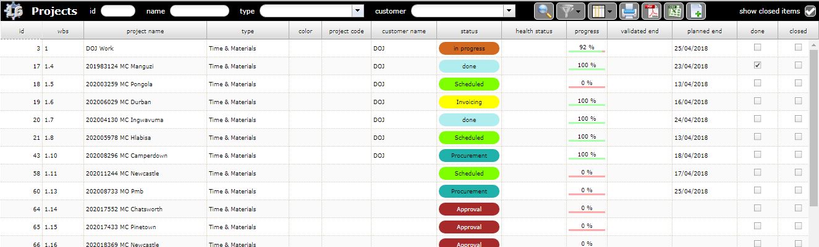Viewport: 819px width, 247px height.
Task: Export the list to CSV
Action: pyautogui.click(x=673, y=11)
